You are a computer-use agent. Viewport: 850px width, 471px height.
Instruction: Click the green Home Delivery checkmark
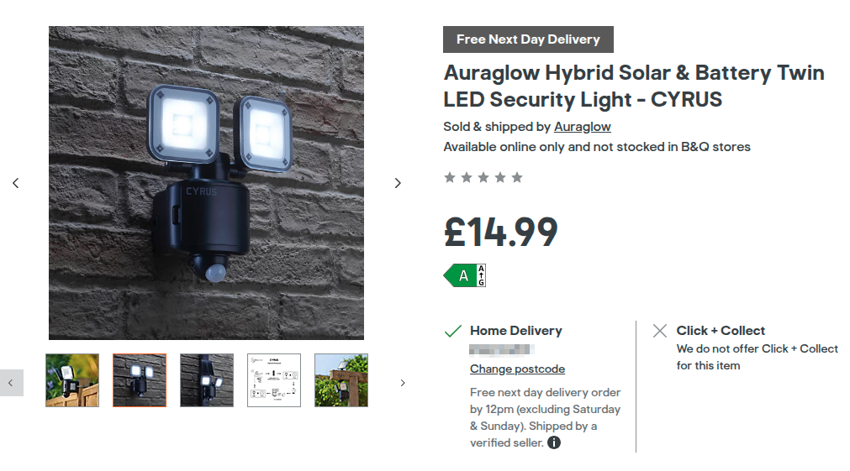(x=452, y=331)
